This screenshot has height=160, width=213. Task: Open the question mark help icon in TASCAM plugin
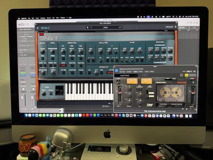[190, 109]
